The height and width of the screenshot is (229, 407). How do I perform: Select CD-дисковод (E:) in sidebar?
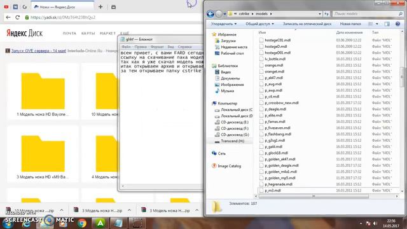coord(235,122)
